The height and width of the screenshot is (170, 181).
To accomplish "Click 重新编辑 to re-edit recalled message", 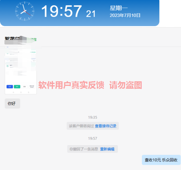I will pyautogui.click(x=107, y=149).
